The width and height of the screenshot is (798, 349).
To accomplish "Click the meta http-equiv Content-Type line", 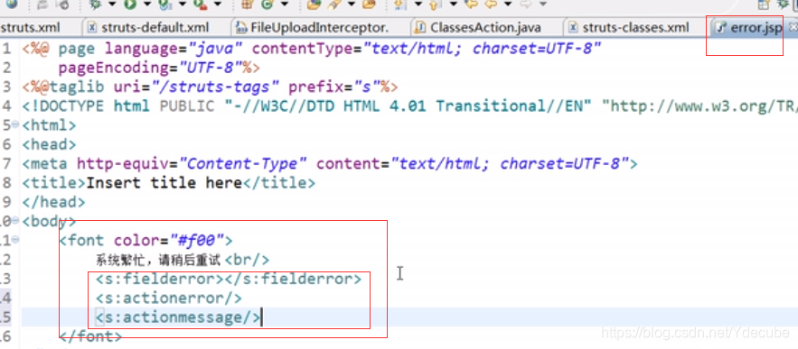I will click(x=330, y=163).
